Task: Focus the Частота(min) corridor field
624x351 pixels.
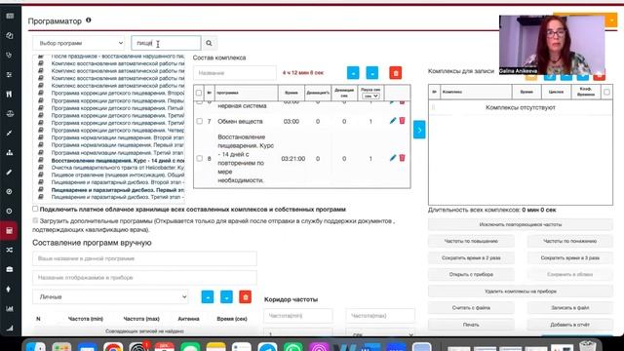Action: (x=298, y=316)
